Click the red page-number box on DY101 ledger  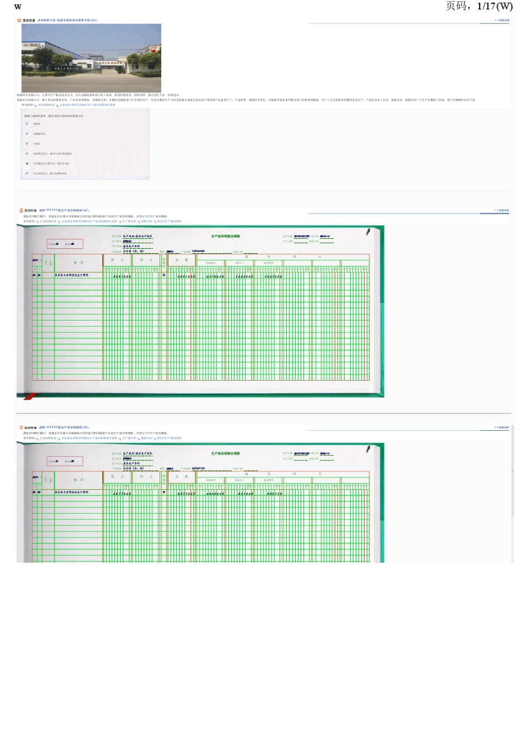tap(65, 244)
